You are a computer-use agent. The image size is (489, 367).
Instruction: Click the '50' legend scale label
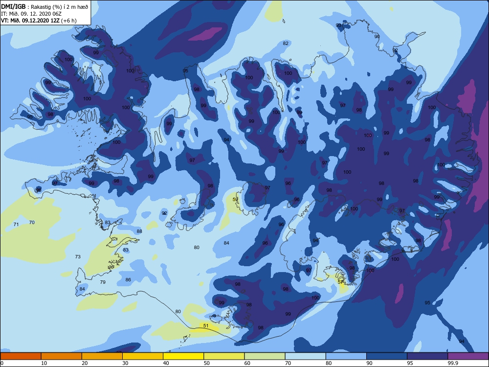(206, 363)
